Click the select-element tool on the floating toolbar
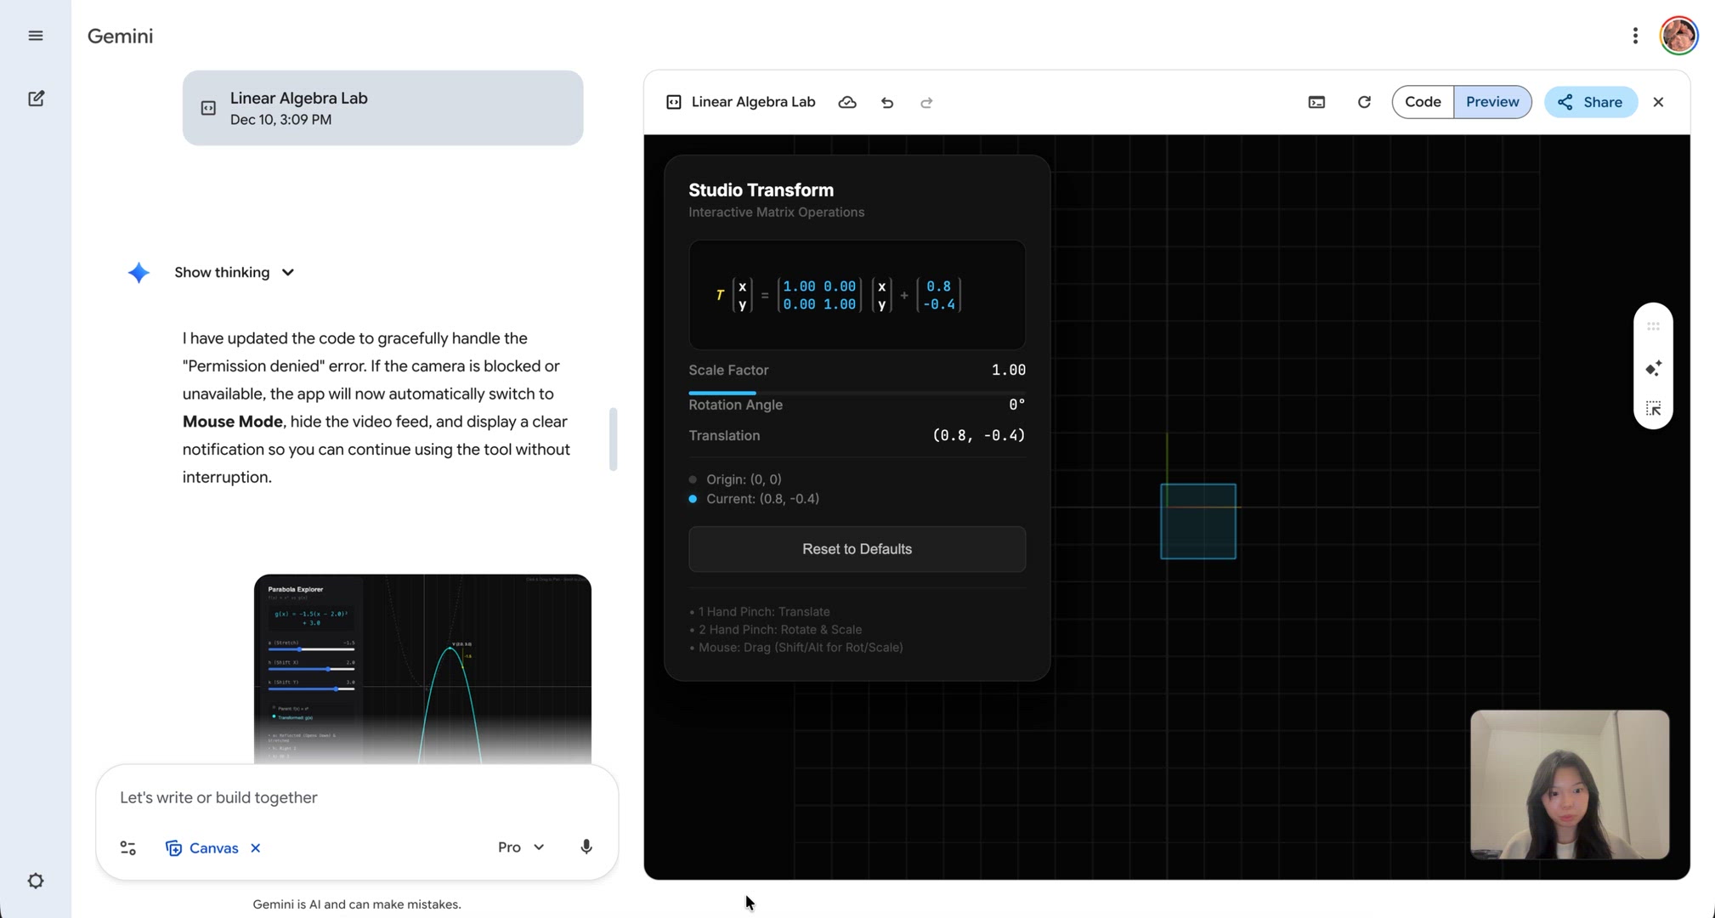This screenshot has height=918, width=1715. [x=1653, y=409]
